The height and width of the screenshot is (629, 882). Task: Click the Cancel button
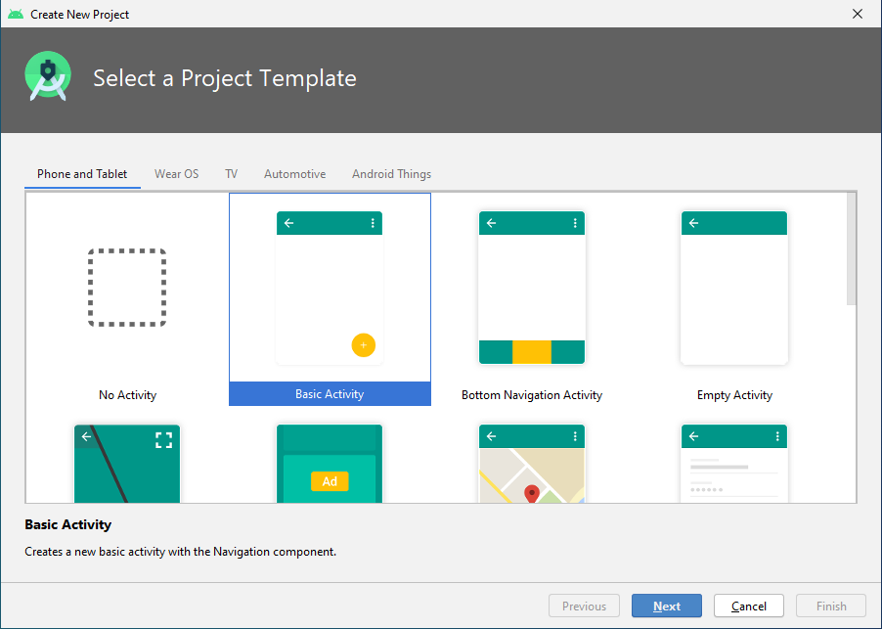pyautogui.click(x=748, y=607)
